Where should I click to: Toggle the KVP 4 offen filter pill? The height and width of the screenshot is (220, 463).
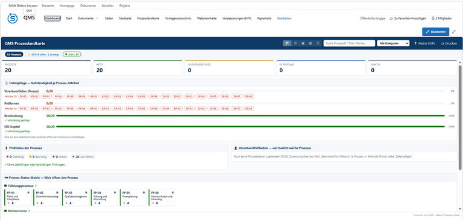pos(43,55)
